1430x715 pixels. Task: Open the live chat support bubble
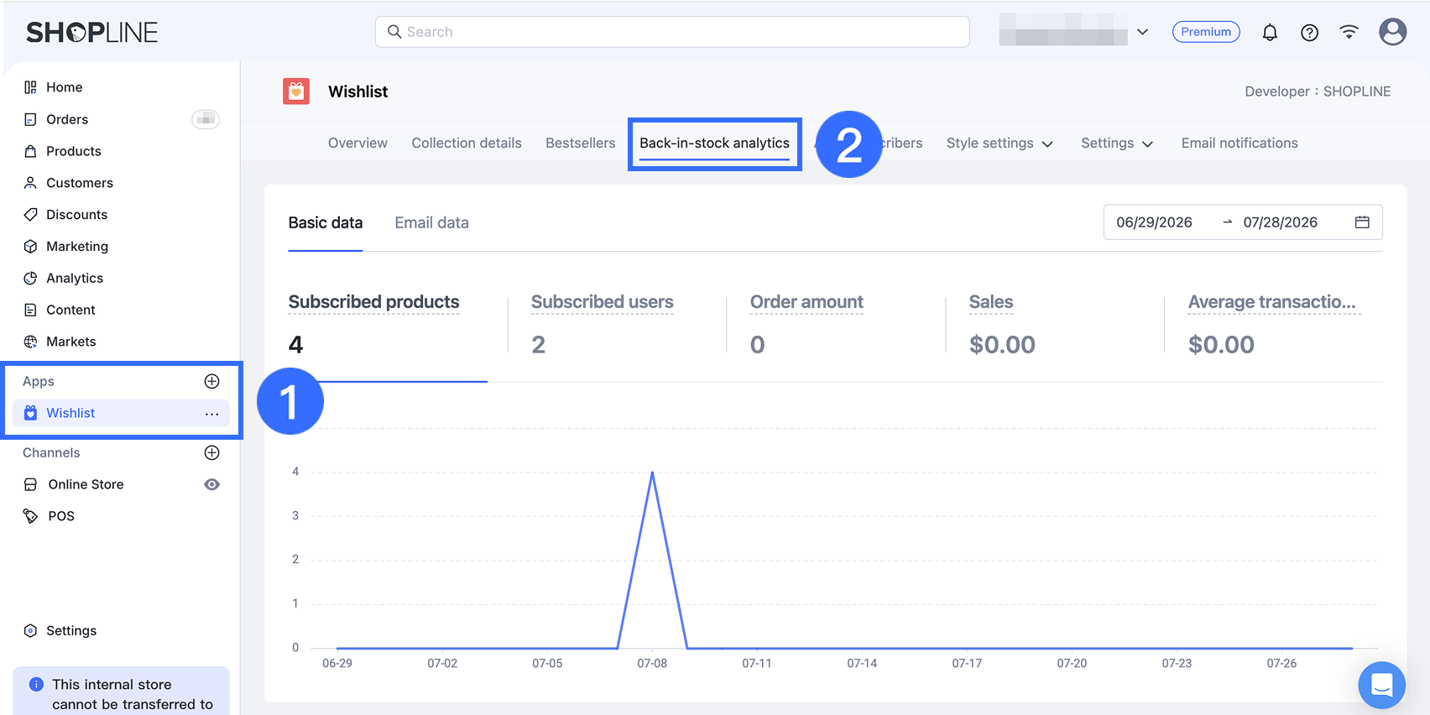click(1382, 686)
